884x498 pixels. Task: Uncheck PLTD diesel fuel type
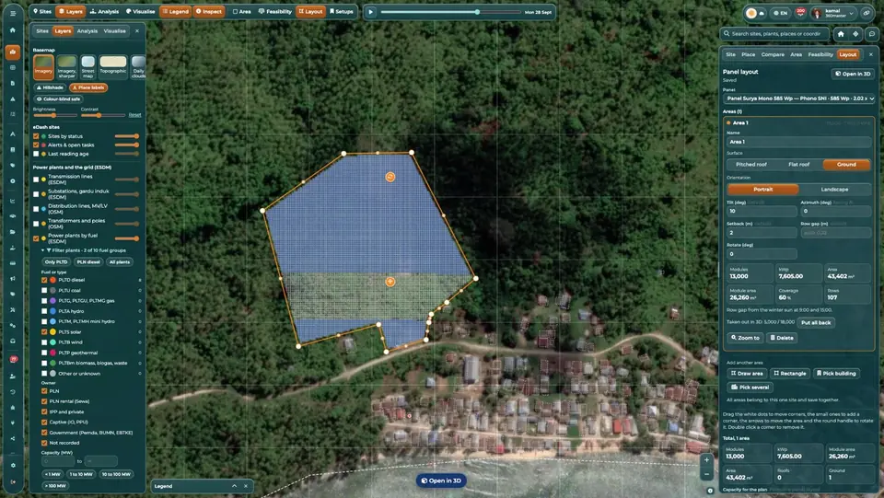[x=44, y=280]
